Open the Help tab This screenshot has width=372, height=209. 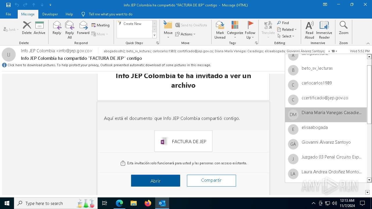click(x=69, y=14)
